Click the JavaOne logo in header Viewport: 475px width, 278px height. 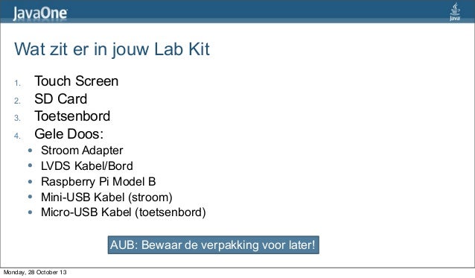[x=40, y=13]
